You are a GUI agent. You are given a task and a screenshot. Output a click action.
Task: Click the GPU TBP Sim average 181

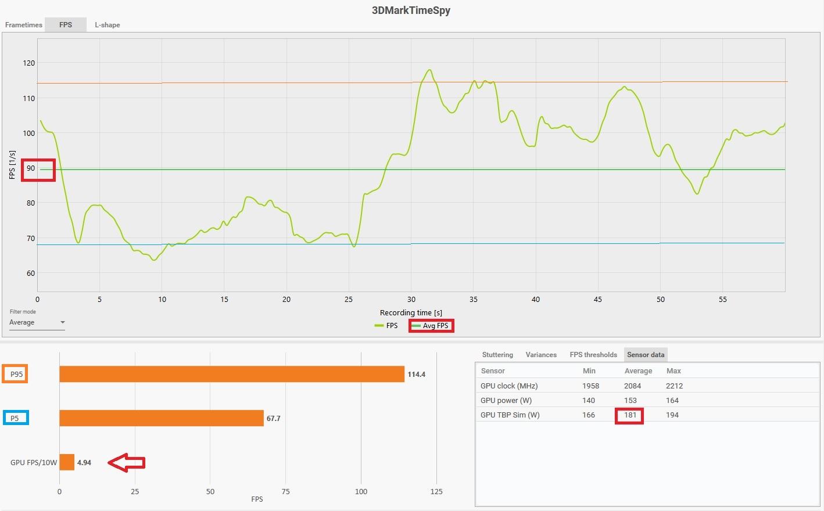point(630,415)
